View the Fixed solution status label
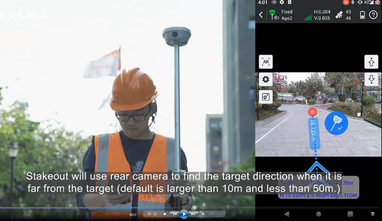 tap(287, 12)
